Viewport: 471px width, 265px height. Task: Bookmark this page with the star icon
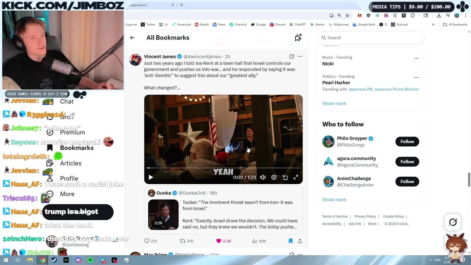click(347, 15)
